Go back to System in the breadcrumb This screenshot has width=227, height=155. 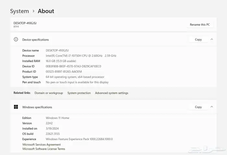19,11
